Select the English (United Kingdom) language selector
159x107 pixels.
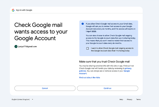pos(22,99)
